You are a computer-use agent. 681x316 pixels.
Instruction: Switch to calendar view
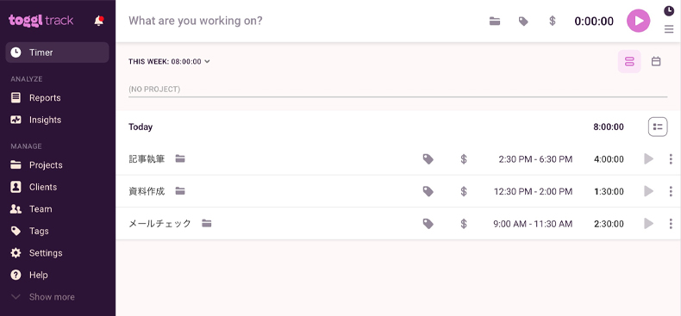click(656, 62)
